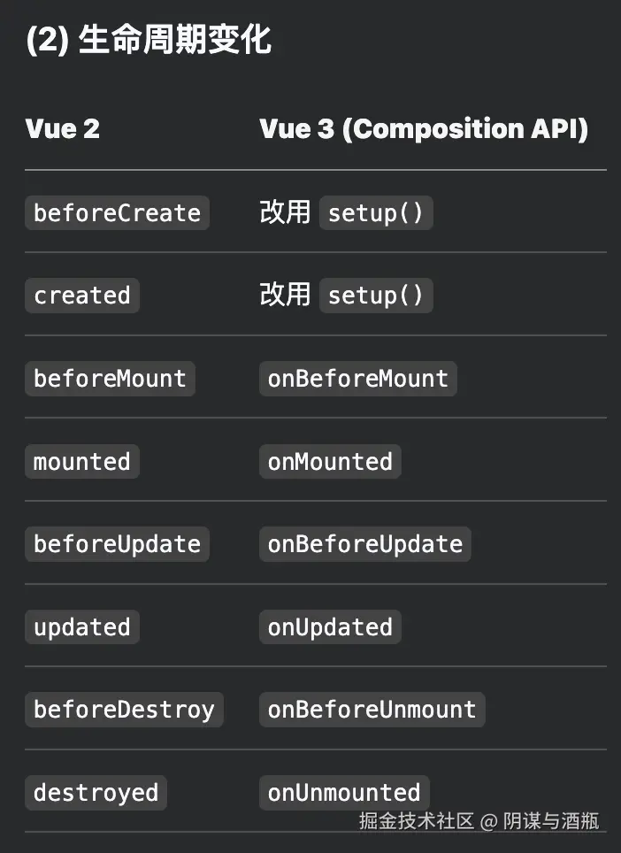Click the beforeCreate code tag
621x853 pixels.
[117, 213]
